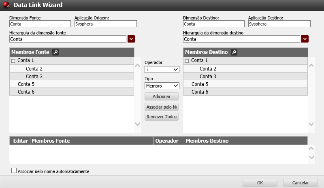Open destination hierarchy dropdown red arrow button
The image size is (324, 188).
tap(305, 39)
